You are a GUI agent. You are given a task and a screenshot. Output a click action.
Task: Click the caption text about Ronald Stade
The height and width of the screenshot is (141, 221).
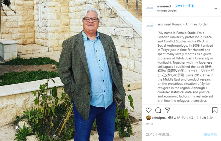[185, 67]
